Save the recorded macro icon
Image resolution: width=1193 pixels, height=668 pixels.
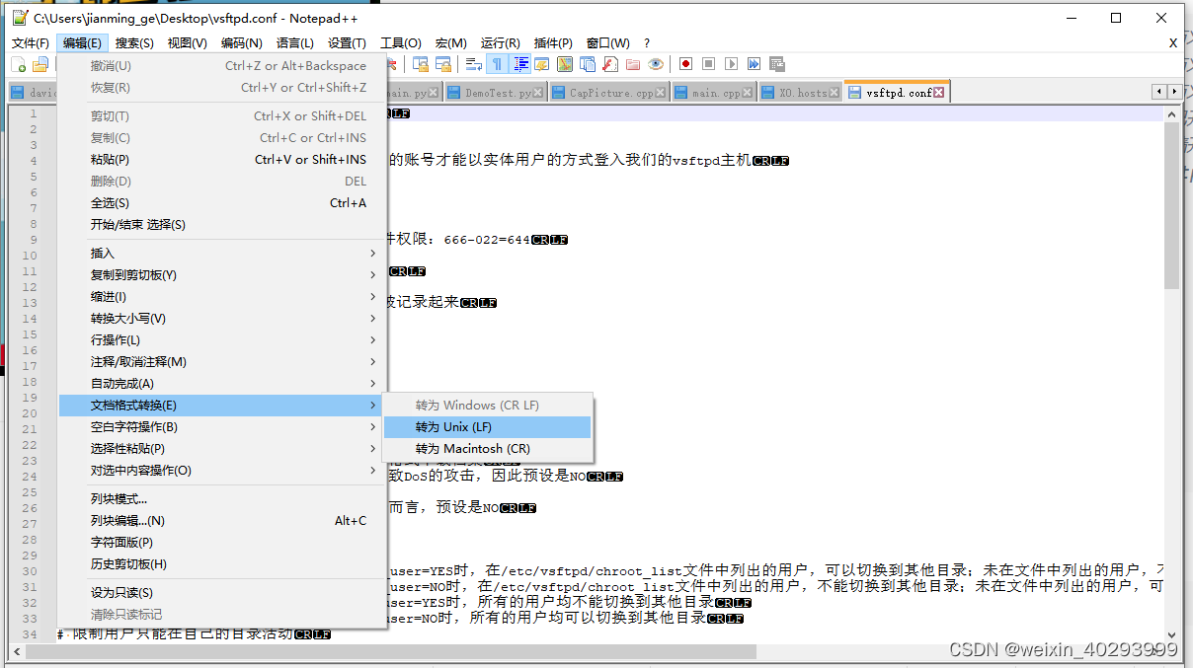pos(774,63)
